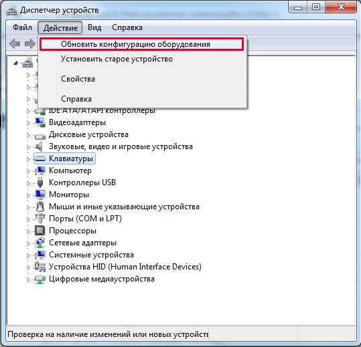Click the Сетевые адаптеры network icon
This screenshot has width=361, height=347.
[x=40, y=243]
